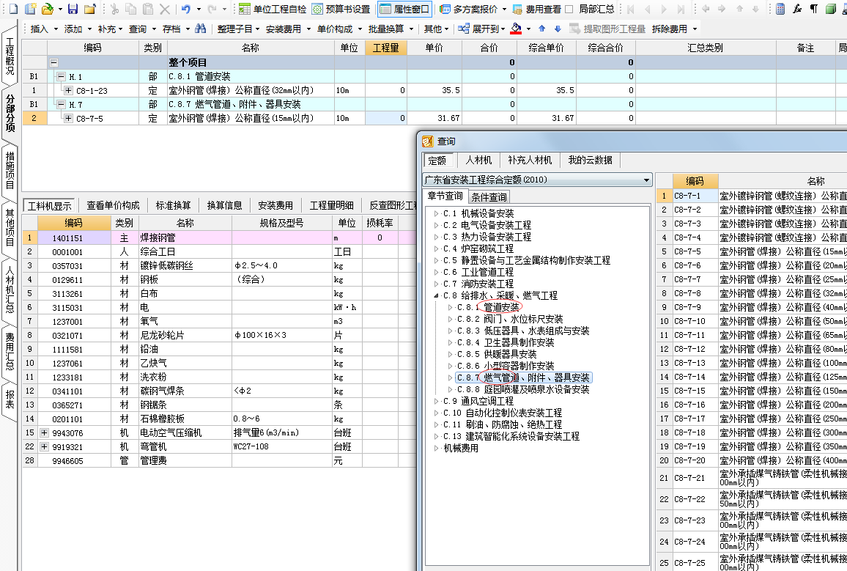This screenshot has height=571, width=847.
Task: Expand row 22 弯管机
Action: [44, 446]
